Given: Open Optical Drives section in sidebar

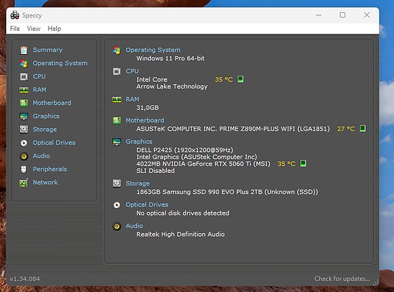Looking at the screenshot, I should [x=54, y=143].
